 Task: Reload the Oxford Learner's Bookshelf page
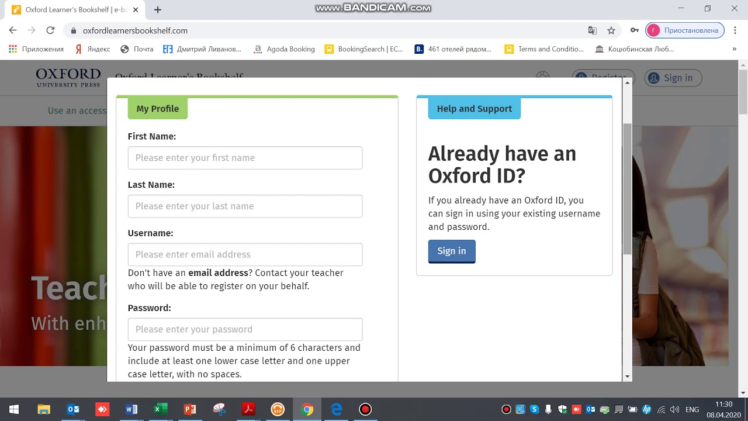pyautogui.click(x=50, y=30)
